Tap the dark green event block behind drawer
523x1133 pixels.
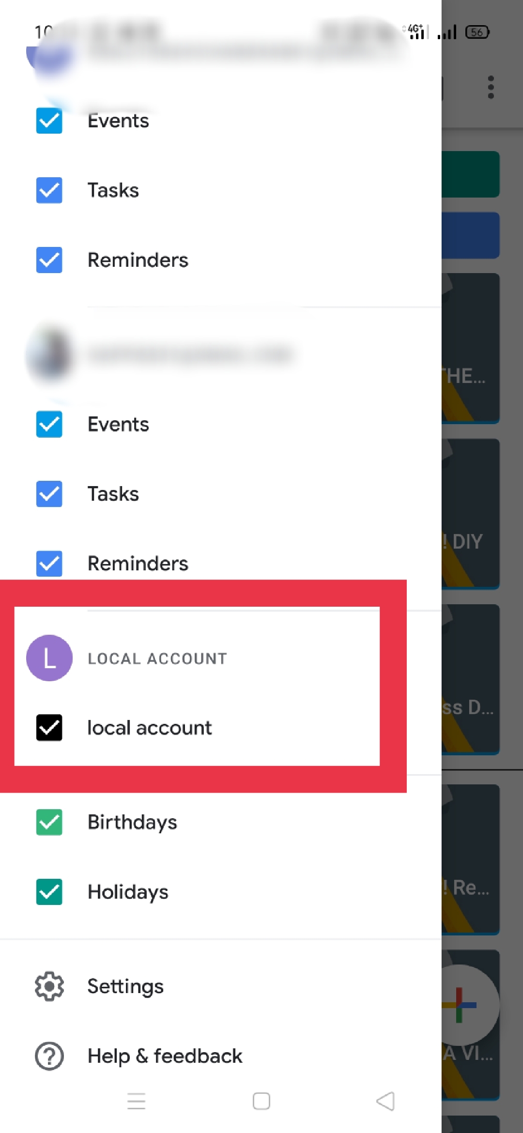tap(470, 174)
